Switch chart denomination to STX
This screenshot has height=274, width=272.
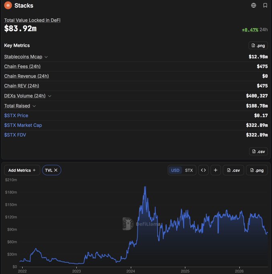(189, 170)
